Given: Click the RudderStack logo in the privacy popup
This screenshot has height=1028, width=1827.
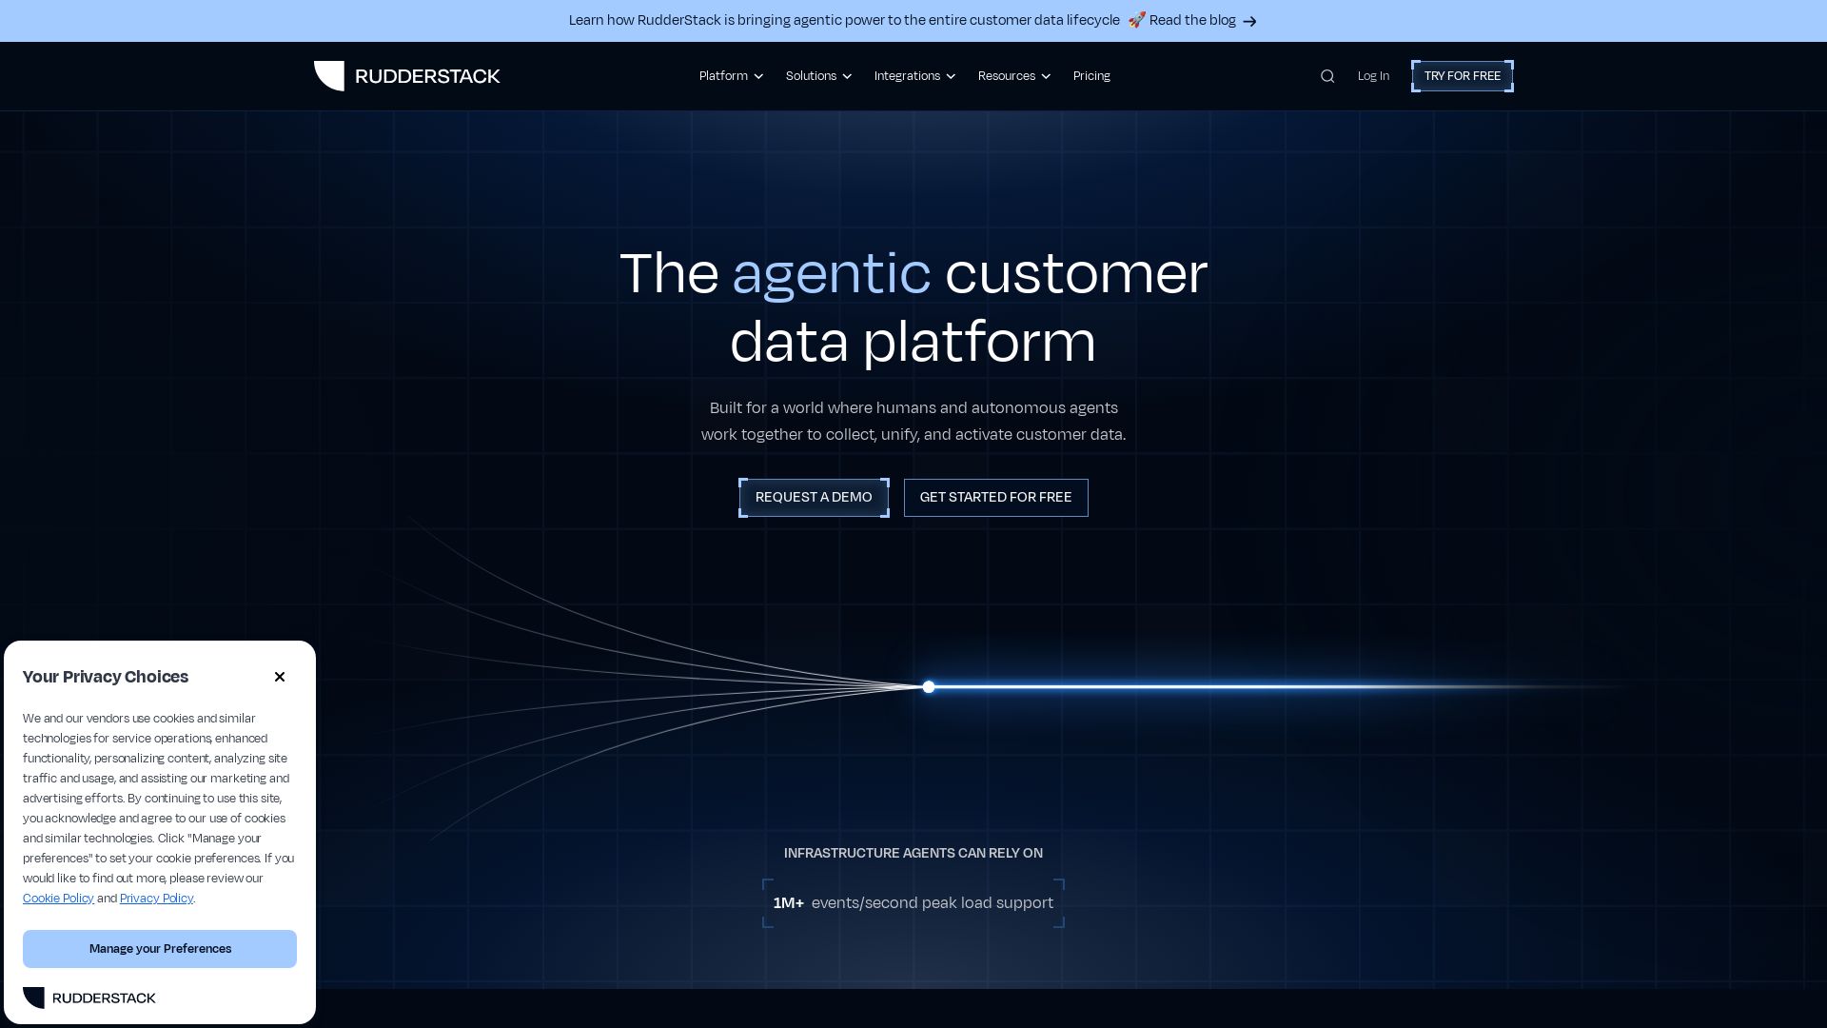Looking at the screenshot, I should click(x=89, y=998).
